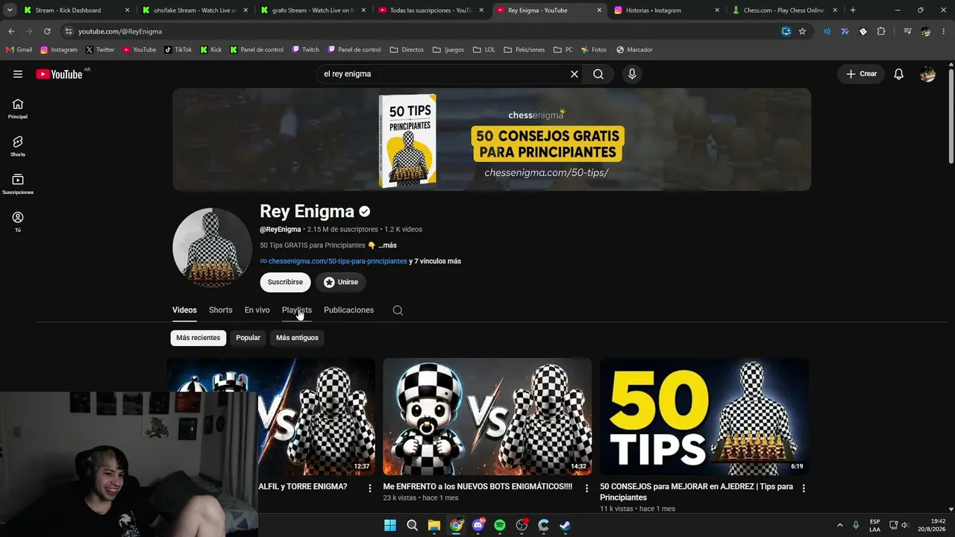Viewport: 955px width, 537px height.
Task: Start voice search with the microphone icon
Action: pyautogui.click(x=632, y=74)
